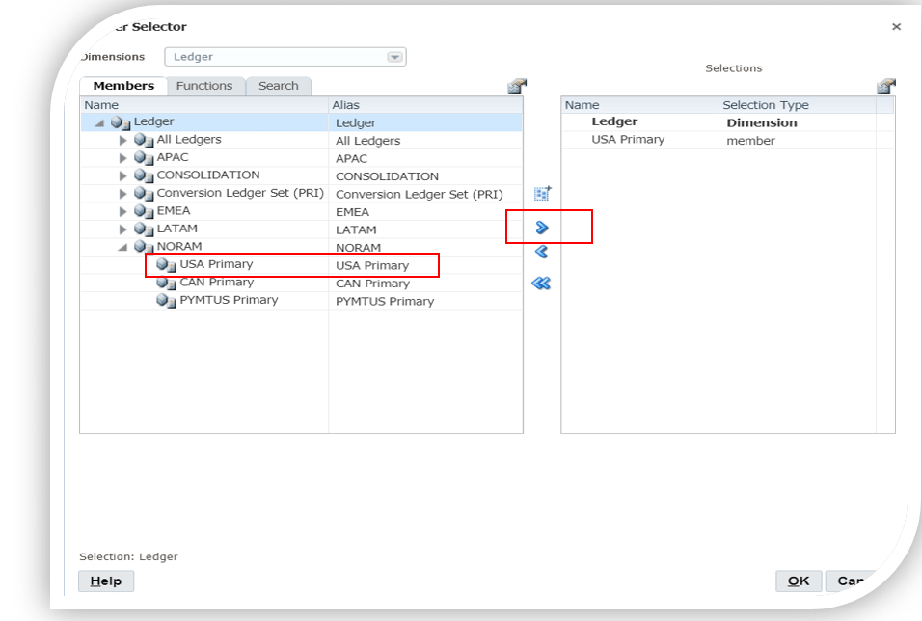Viewport: 922px width, 621px height.
Task: Click the add member right-arrow icon
Action: click(x=541, y=228)
